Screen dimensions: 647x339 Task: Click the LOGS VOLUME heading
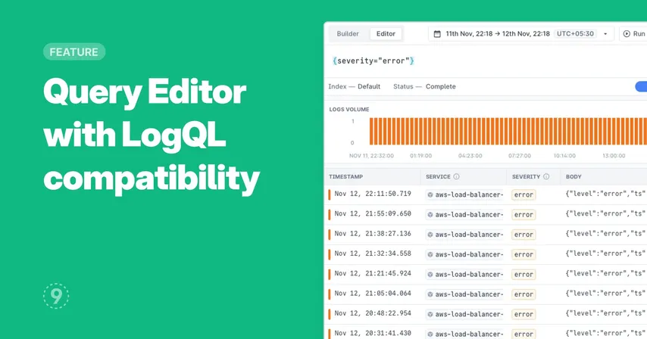click(349, 109)
